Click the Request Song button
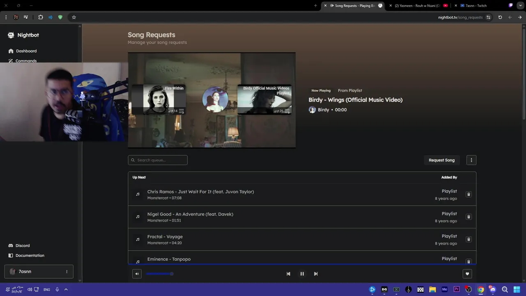The width and height of the screenshot is (526, 296). click(x=442, y=160)
